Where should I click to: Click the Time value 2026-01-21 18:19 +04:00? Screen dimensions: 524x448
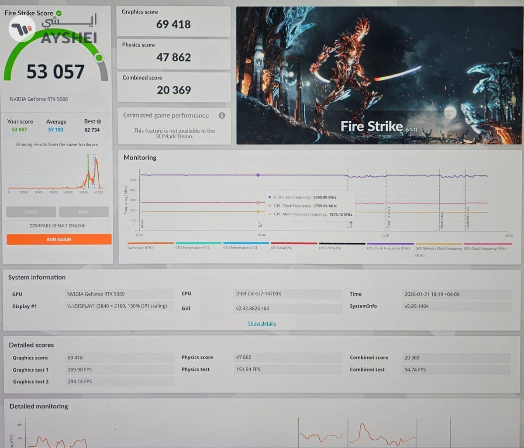coord(456,294)
